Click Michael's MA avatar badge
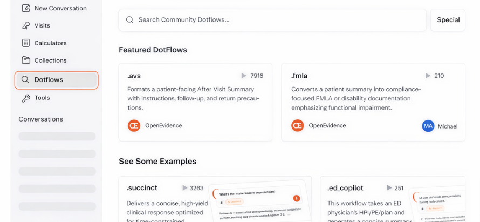Screen dimensions: 480x222 click(x=428, y=126)
